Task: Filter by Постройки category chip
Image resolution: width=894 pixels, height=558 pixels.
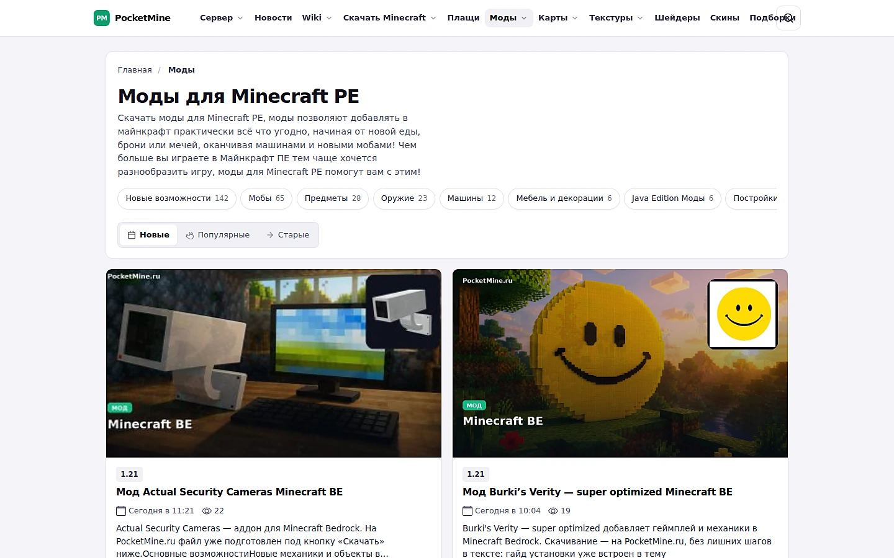Action: click(751, 198)
